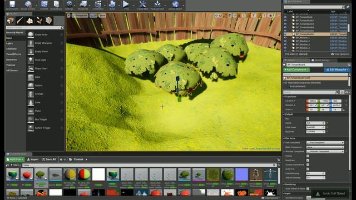
Task: Toggle visibility eye for BP_TomatoBush4
Action: 285,27
